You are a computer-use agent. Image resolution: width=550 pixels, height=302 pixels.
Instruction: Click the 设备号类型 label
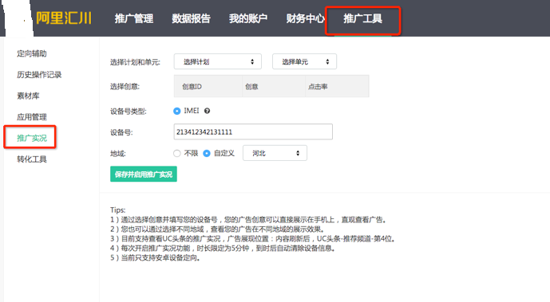128,112
